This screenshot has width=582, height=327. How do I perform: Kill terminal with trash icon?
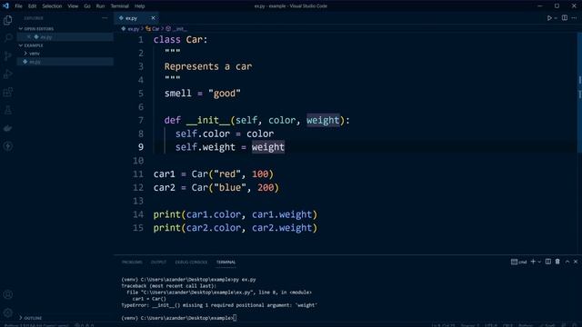click(557, 262)
